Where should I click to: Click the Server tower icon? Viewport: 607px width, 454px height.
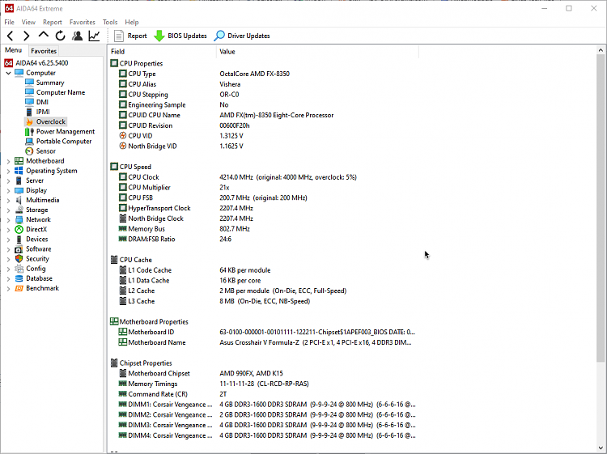click(19, 180)
